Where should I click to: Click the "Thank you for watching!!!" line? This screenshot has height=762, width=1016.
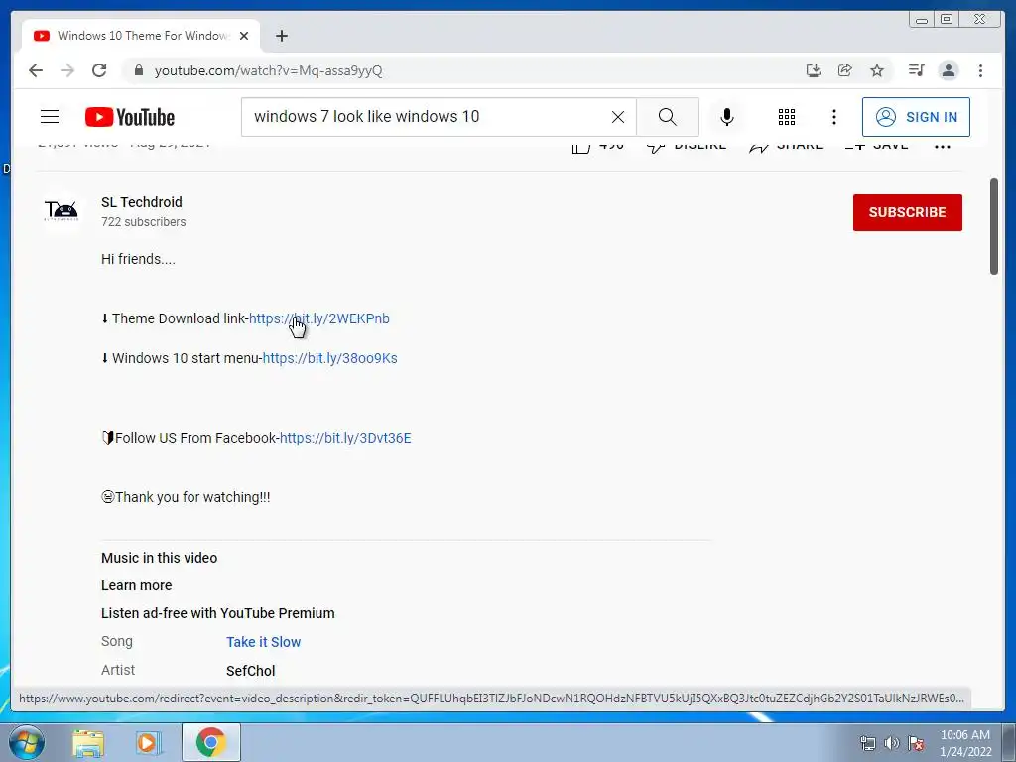186,497
